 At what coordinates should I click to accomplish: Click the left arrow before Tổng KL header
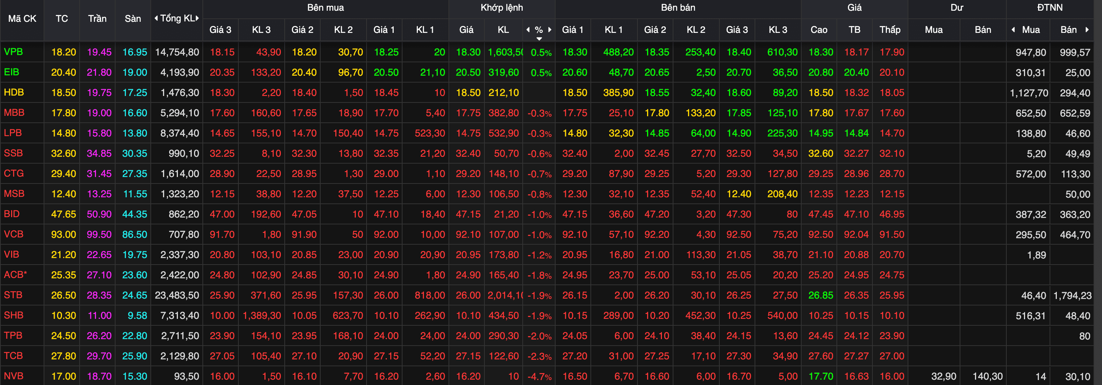156,18
